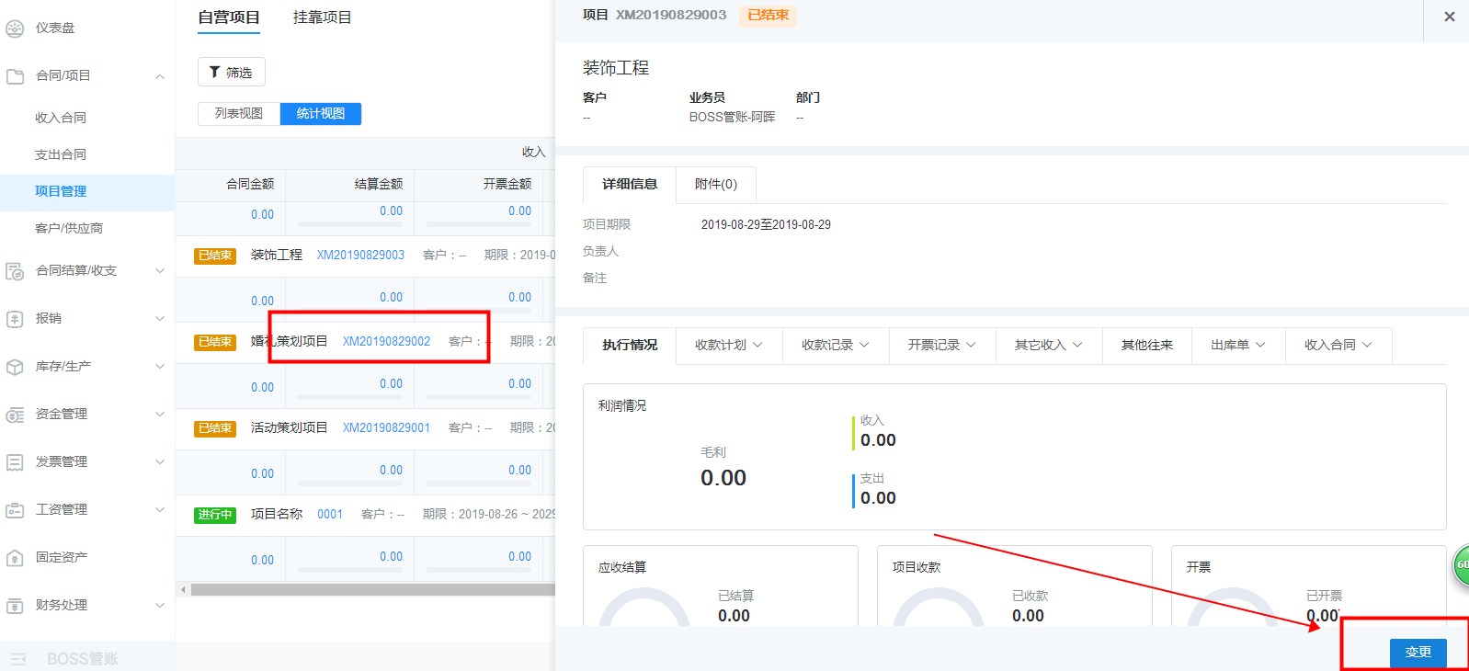Click the 装饰工程 project name in list
The height and width of the screenshot is (671, 1469).
277,256
